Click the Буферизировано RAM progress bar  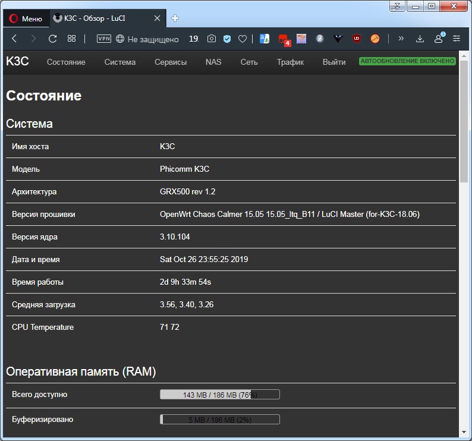(x=220, y=420)
